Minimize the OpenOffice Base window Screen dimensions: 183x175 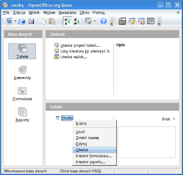coord(160,5)
